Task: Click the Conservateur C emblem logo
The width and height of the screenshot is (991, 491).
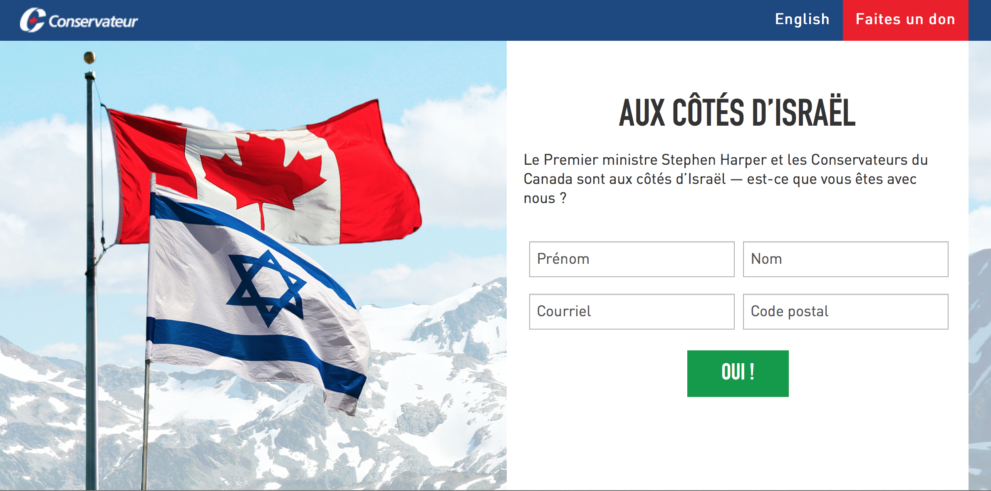Action: [32, 20]
